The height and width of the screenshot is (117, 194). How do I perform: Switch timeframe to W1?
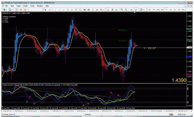[x=179, y=10]
